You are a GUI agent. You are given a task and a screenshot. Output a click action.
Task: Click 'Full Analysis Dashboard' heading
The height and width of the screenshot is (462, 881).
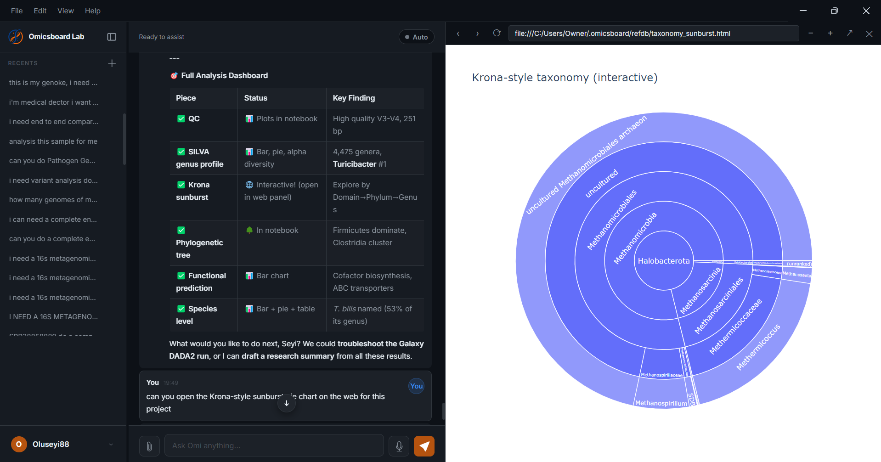(224, 75)
